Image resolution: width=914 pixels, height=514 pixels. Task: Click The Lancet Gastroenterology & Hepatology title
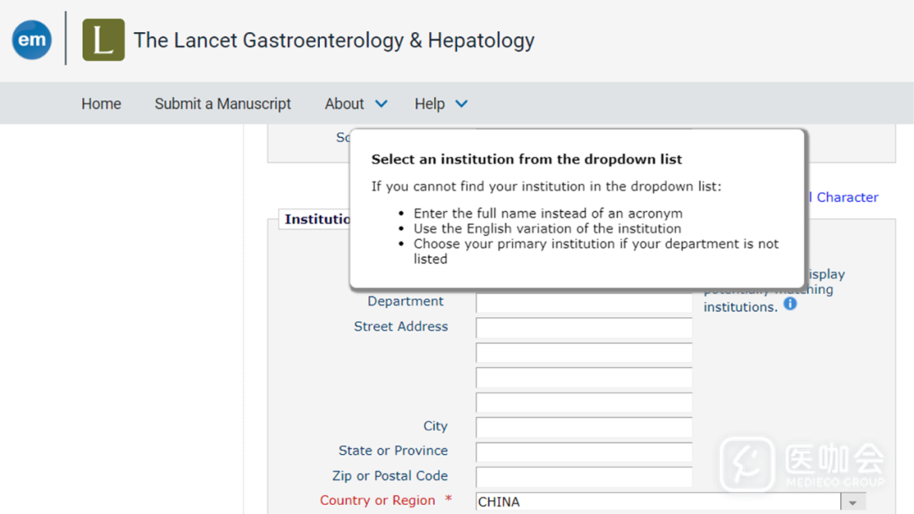(333, 40)
